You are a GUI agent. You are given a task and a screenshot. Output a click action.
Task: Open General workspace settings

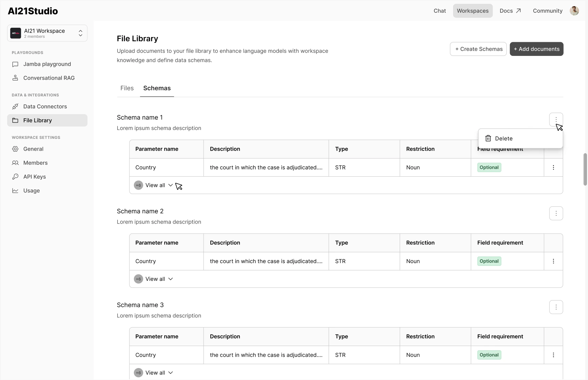click(33, 149)
